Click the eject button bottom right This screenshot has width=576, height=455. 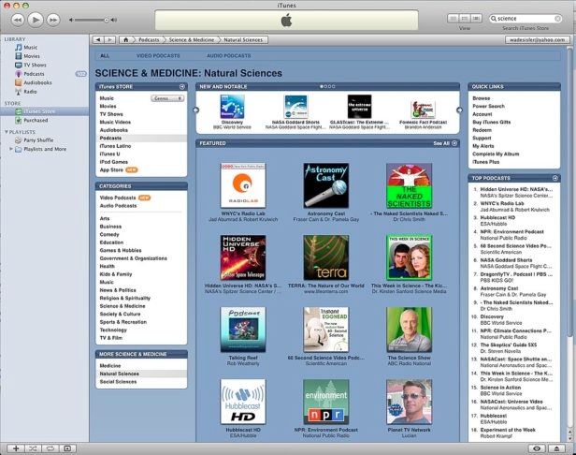click(x=557, y=448)
